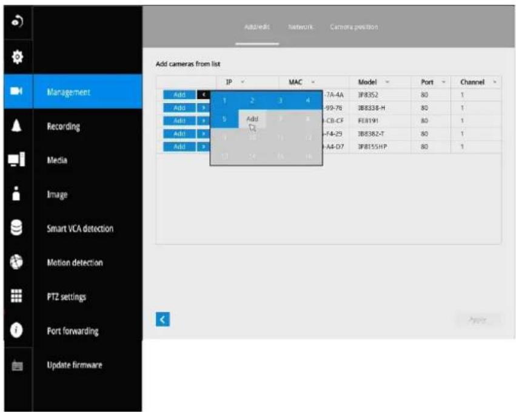Select Motion detection

coord(75,263)
